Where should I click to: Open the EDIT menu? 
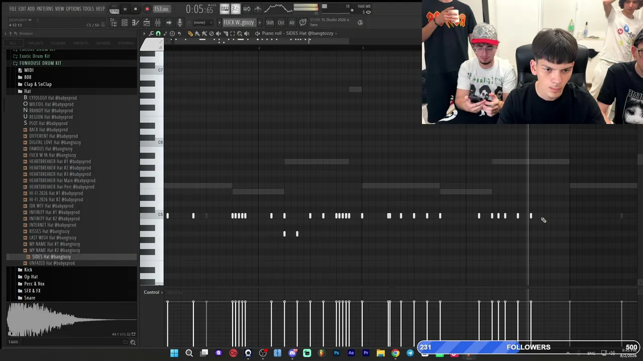click(22, 9)
